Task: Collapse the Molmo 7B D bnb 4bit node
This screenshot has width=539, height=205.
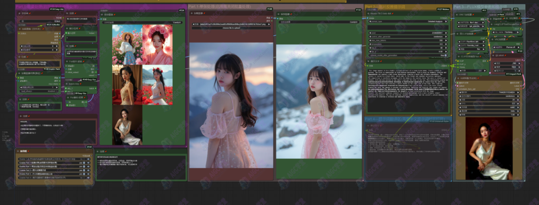Action: 368,13
